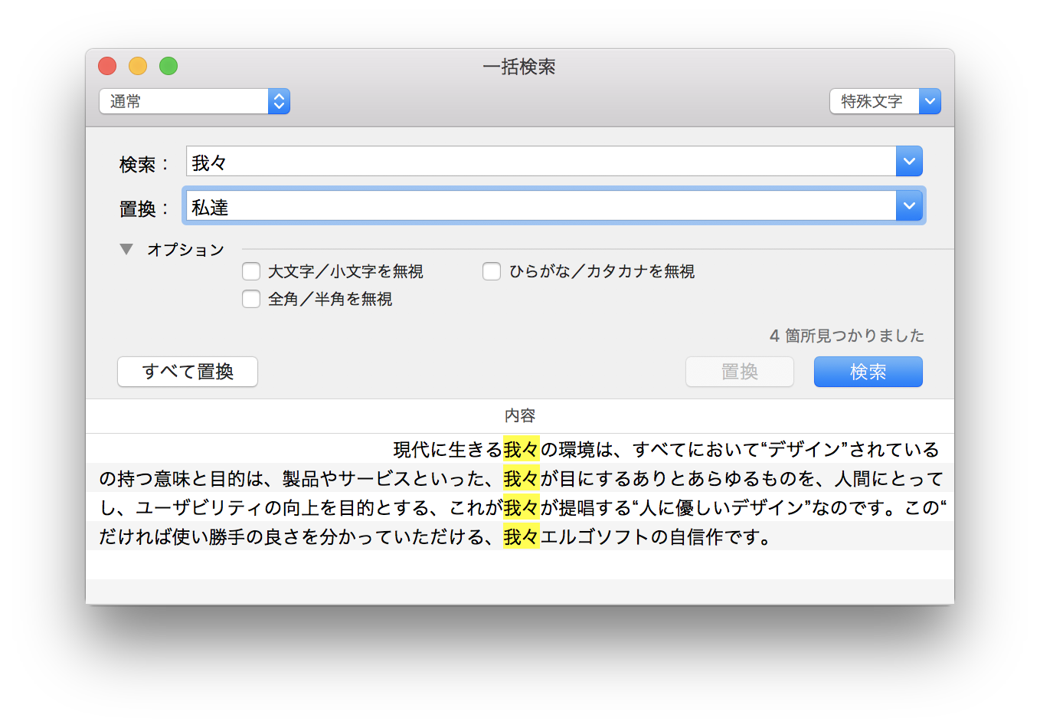Close the 一括検索 window with red button

click(x=107, y=66)
